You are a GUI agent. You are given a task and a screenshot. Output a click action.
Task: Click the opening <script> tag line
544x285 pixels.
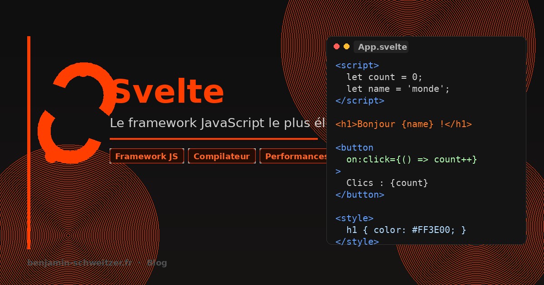coord(357,65)
